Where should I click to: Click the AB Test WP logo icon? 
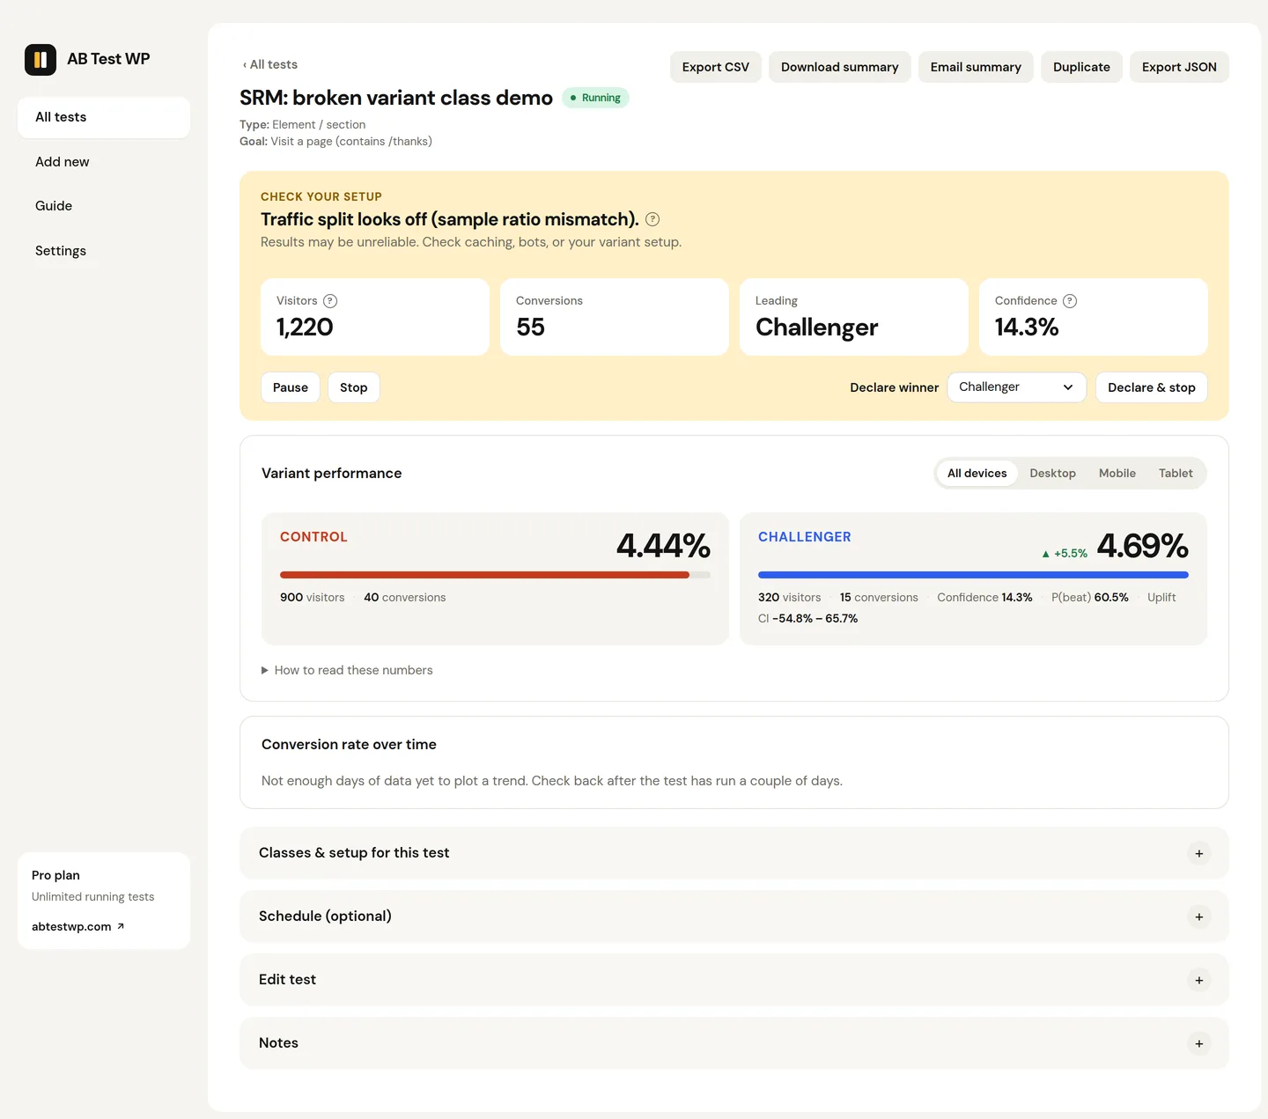click(41, 60)
